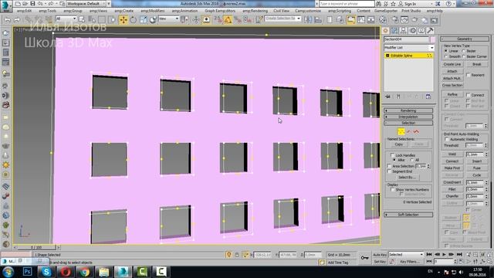Click the Attach button
This screenshot has width=494, height=278.
[x=452, y=71]
